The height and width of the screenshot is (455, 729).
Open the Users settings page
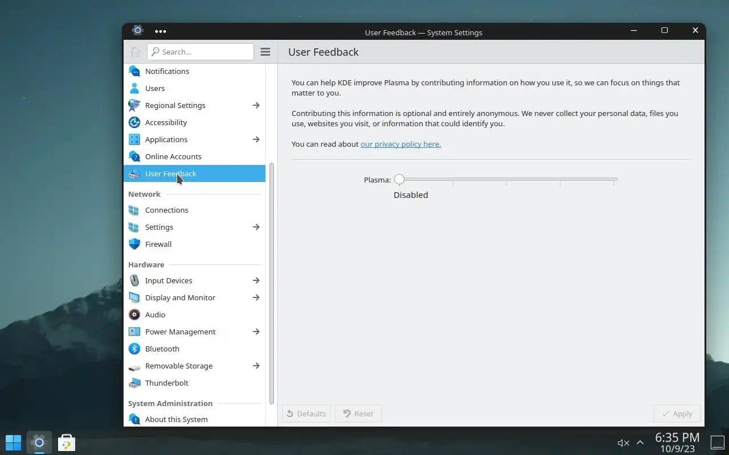click(x=194, y=88)
